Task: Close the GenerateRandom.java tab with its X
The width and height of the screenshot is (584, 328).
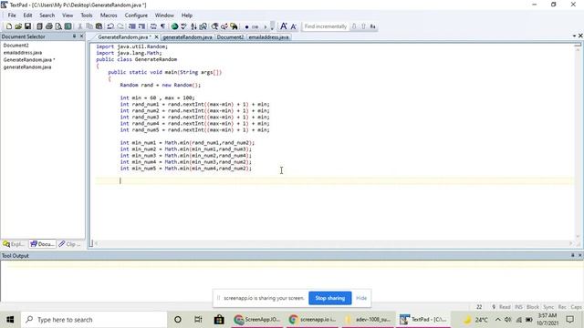Action: (x=156, y=37)
